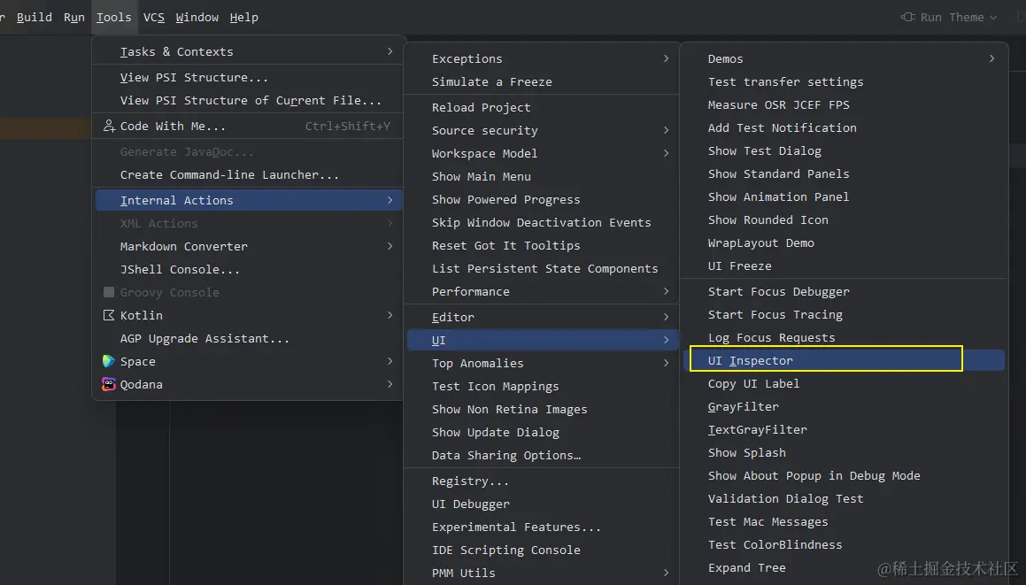Expand the Top Anomalies submenu arrow
Screen dimensions: 1026x585
[666, 363]
